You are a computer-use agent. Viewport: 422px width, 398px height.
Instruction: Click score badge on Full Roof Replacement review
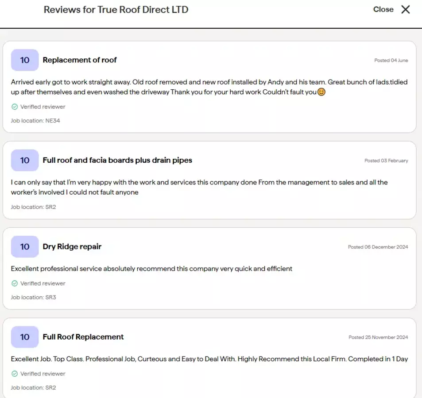click(25, 337)
